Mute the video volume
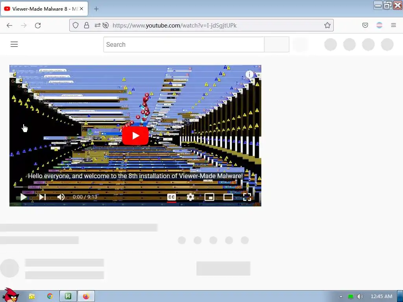Viewport: 403px width, 302px height. 61,197
